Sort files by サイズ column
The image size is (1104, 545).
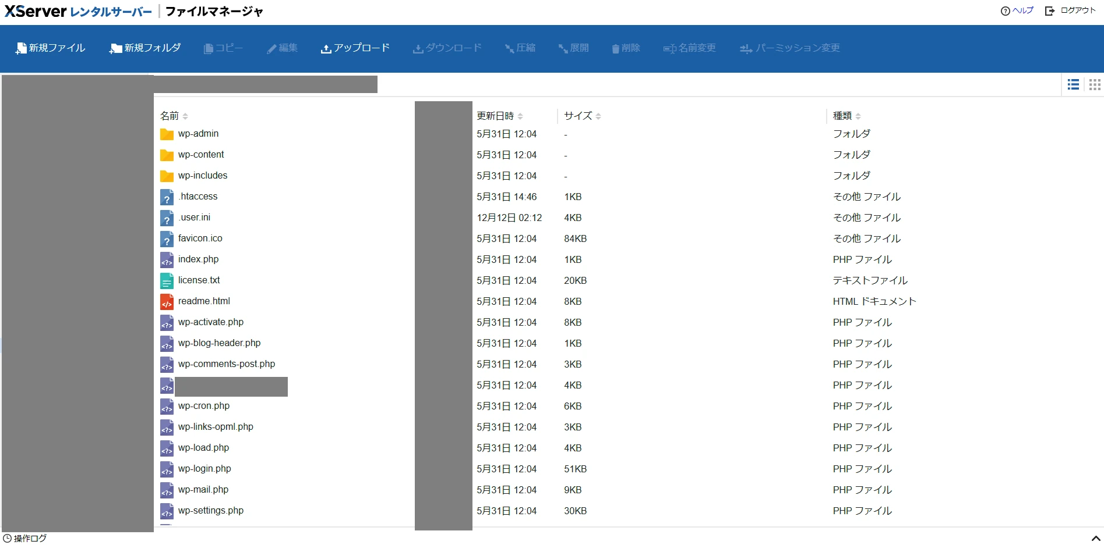(582, 116)
